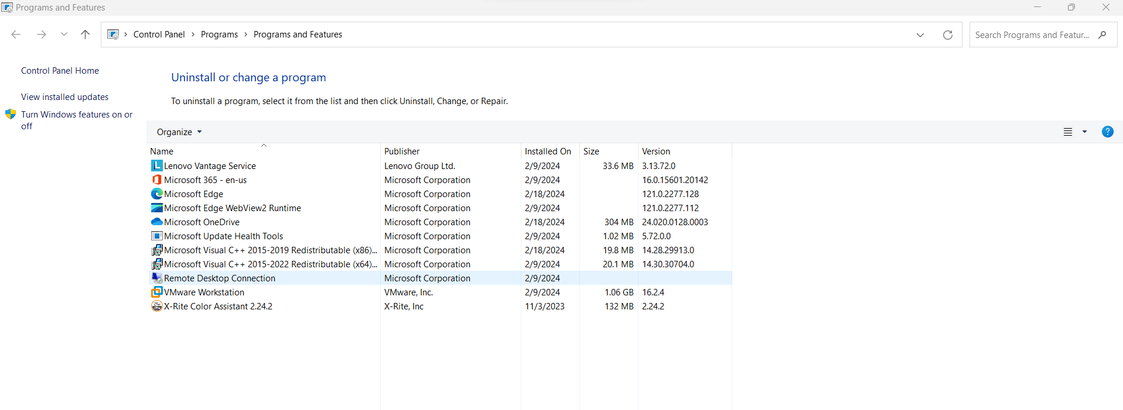Viewport: 1123px width, 410px height.
Task: Click the 33.6 MB size value
Action: (x=618, y=166)
